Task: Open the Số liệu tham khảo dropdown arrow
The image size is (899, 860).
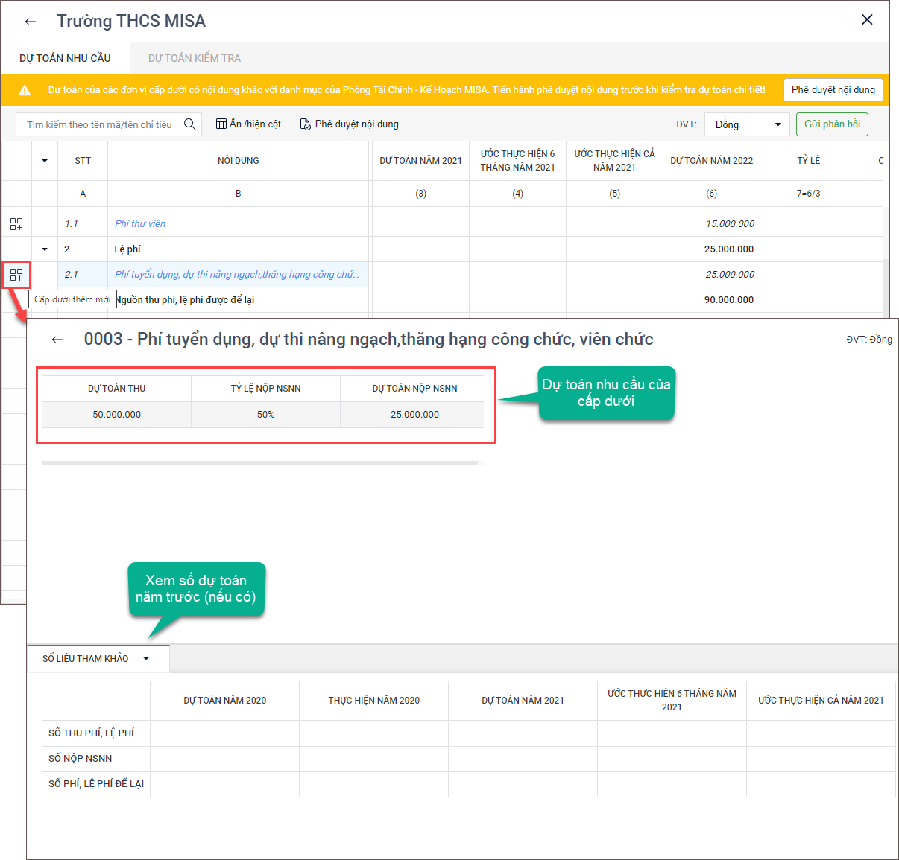Action: point(146,659)
